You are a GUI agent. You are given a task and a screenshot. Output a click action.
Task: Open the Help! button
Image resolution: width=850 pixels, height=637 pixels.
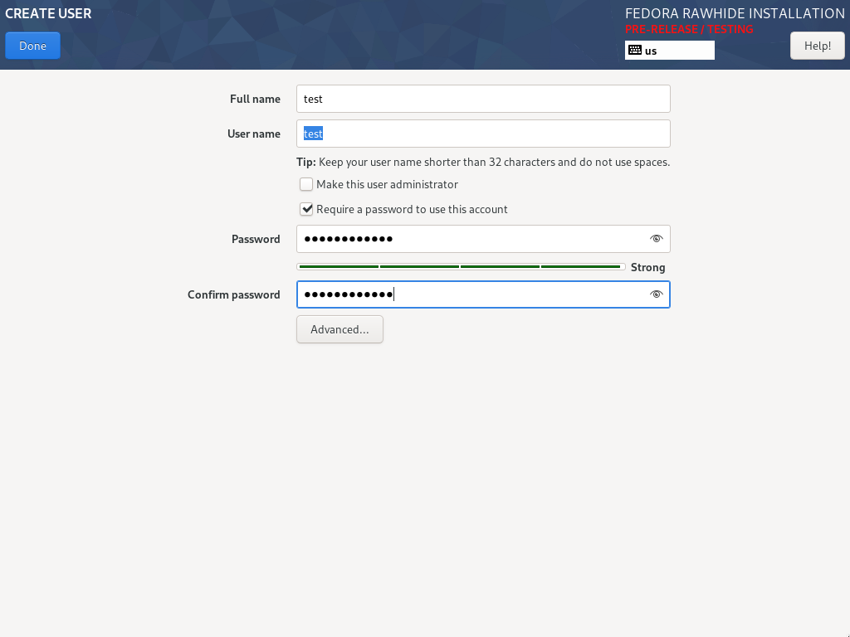[817, 46]
